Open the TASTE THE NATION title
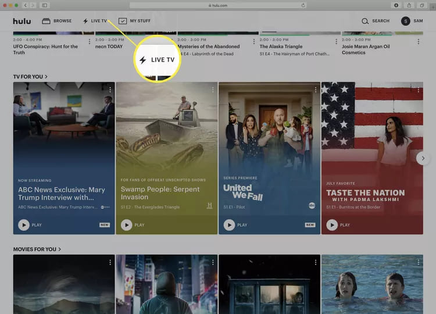436x314 pixels. click(366, 195)
